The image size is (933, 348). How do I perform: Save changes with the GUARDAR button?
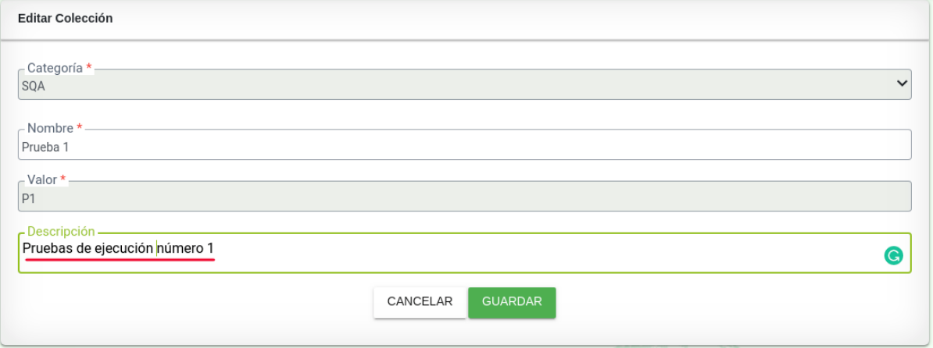(x=512, y=302)
